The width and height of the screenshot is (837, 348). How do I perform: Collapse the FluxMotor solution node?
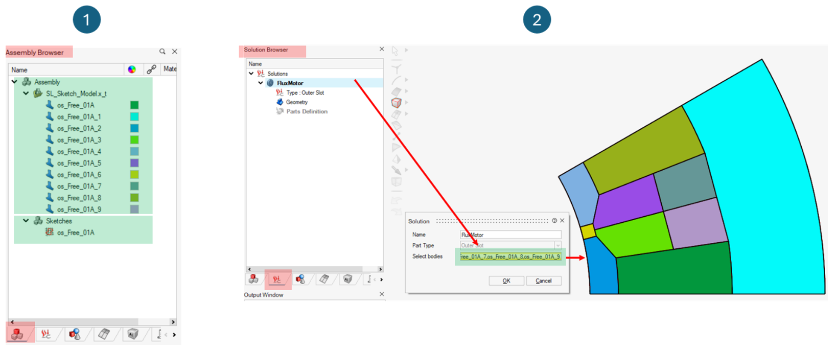(261, 83)
